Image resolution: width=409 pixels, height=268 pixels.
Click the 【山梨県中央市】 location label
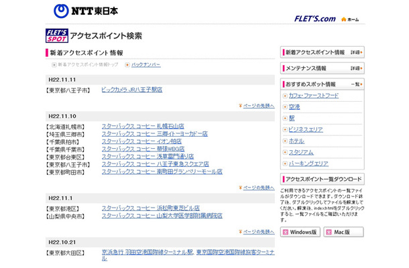[x=65, y=216]
